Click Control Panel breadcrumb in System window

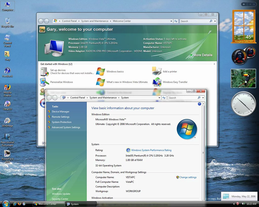tap(77, 98)
